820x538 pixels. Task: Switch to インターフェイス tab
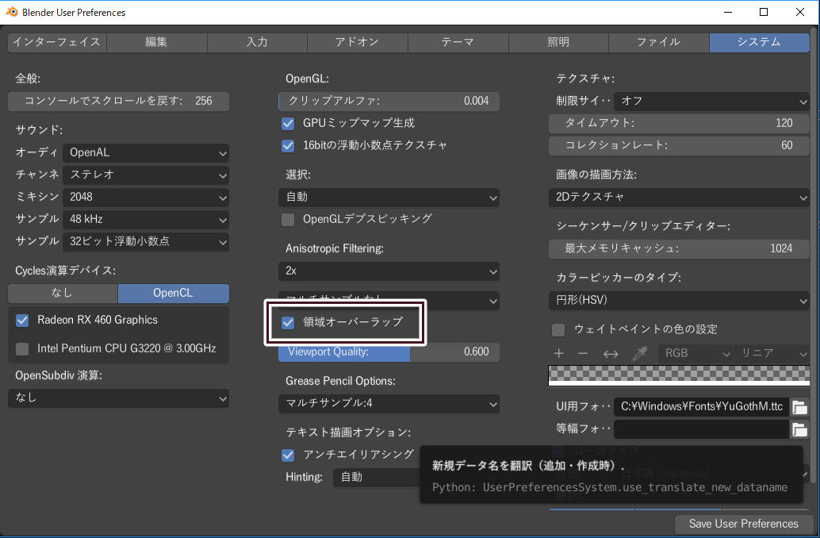[57, 42]
